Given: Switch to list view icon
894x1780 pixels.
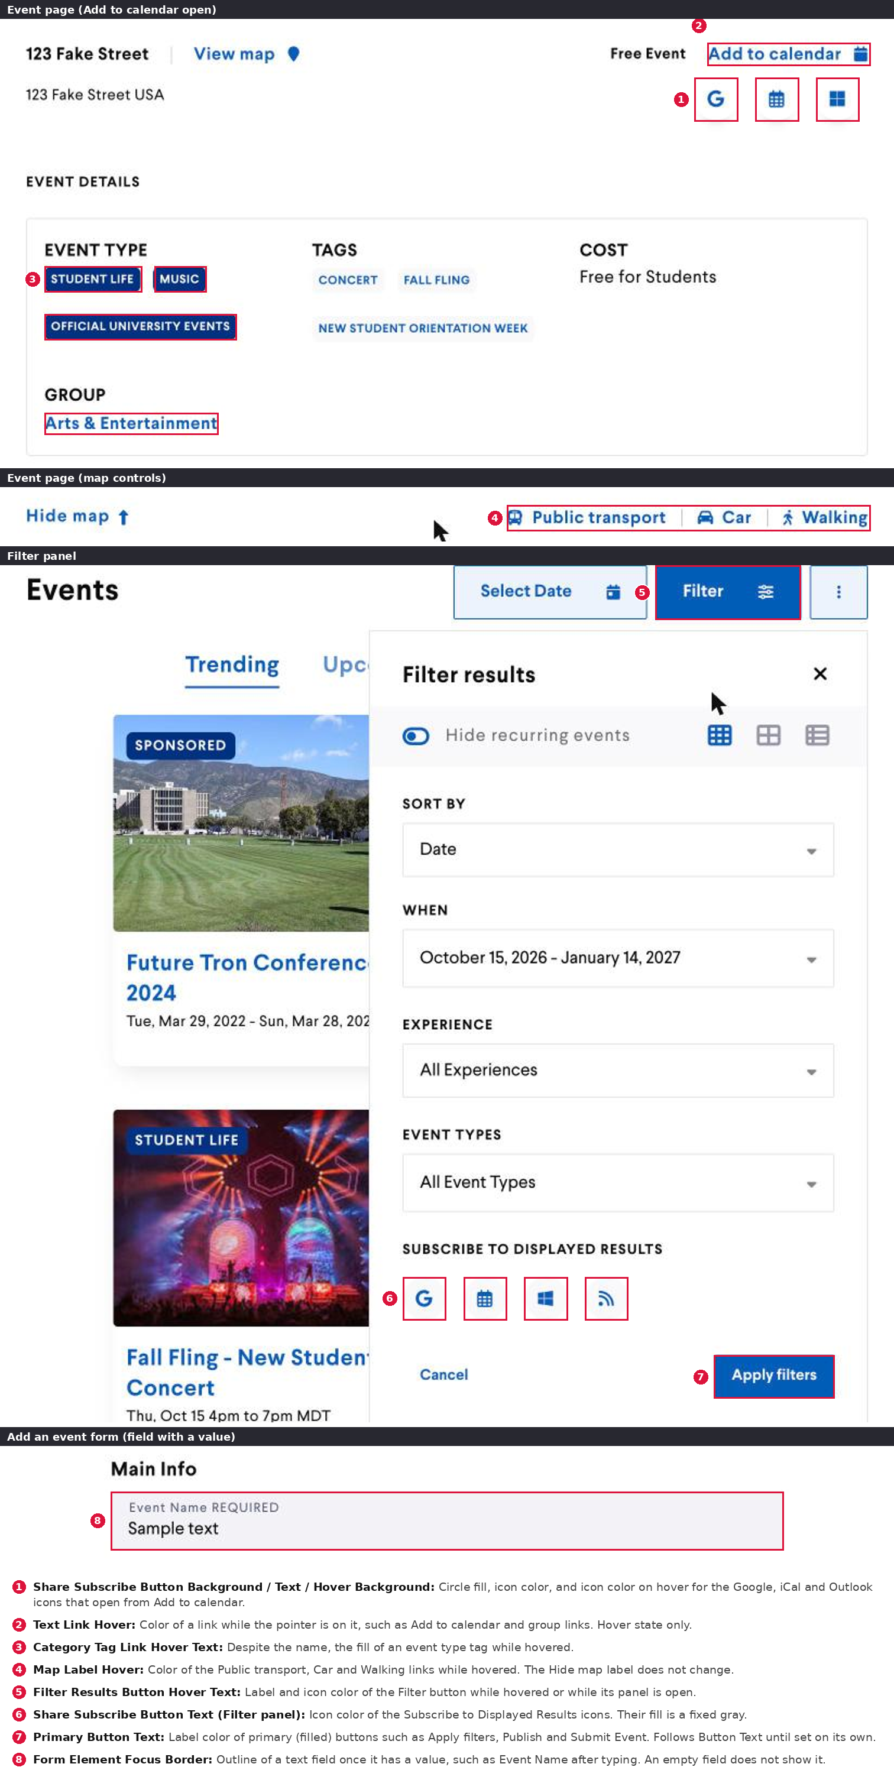Looking at the screenshot, I should (x=817, y=735).
